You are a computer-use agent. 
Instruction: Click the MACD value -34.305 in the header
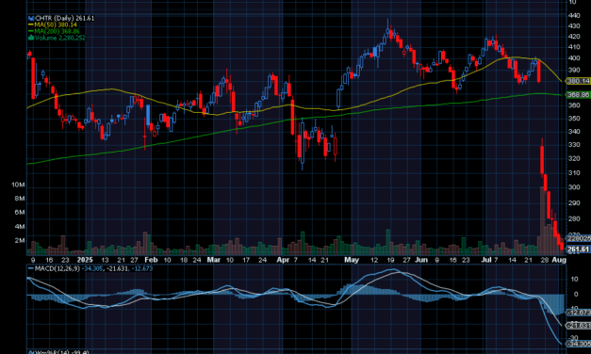[92, 268]
